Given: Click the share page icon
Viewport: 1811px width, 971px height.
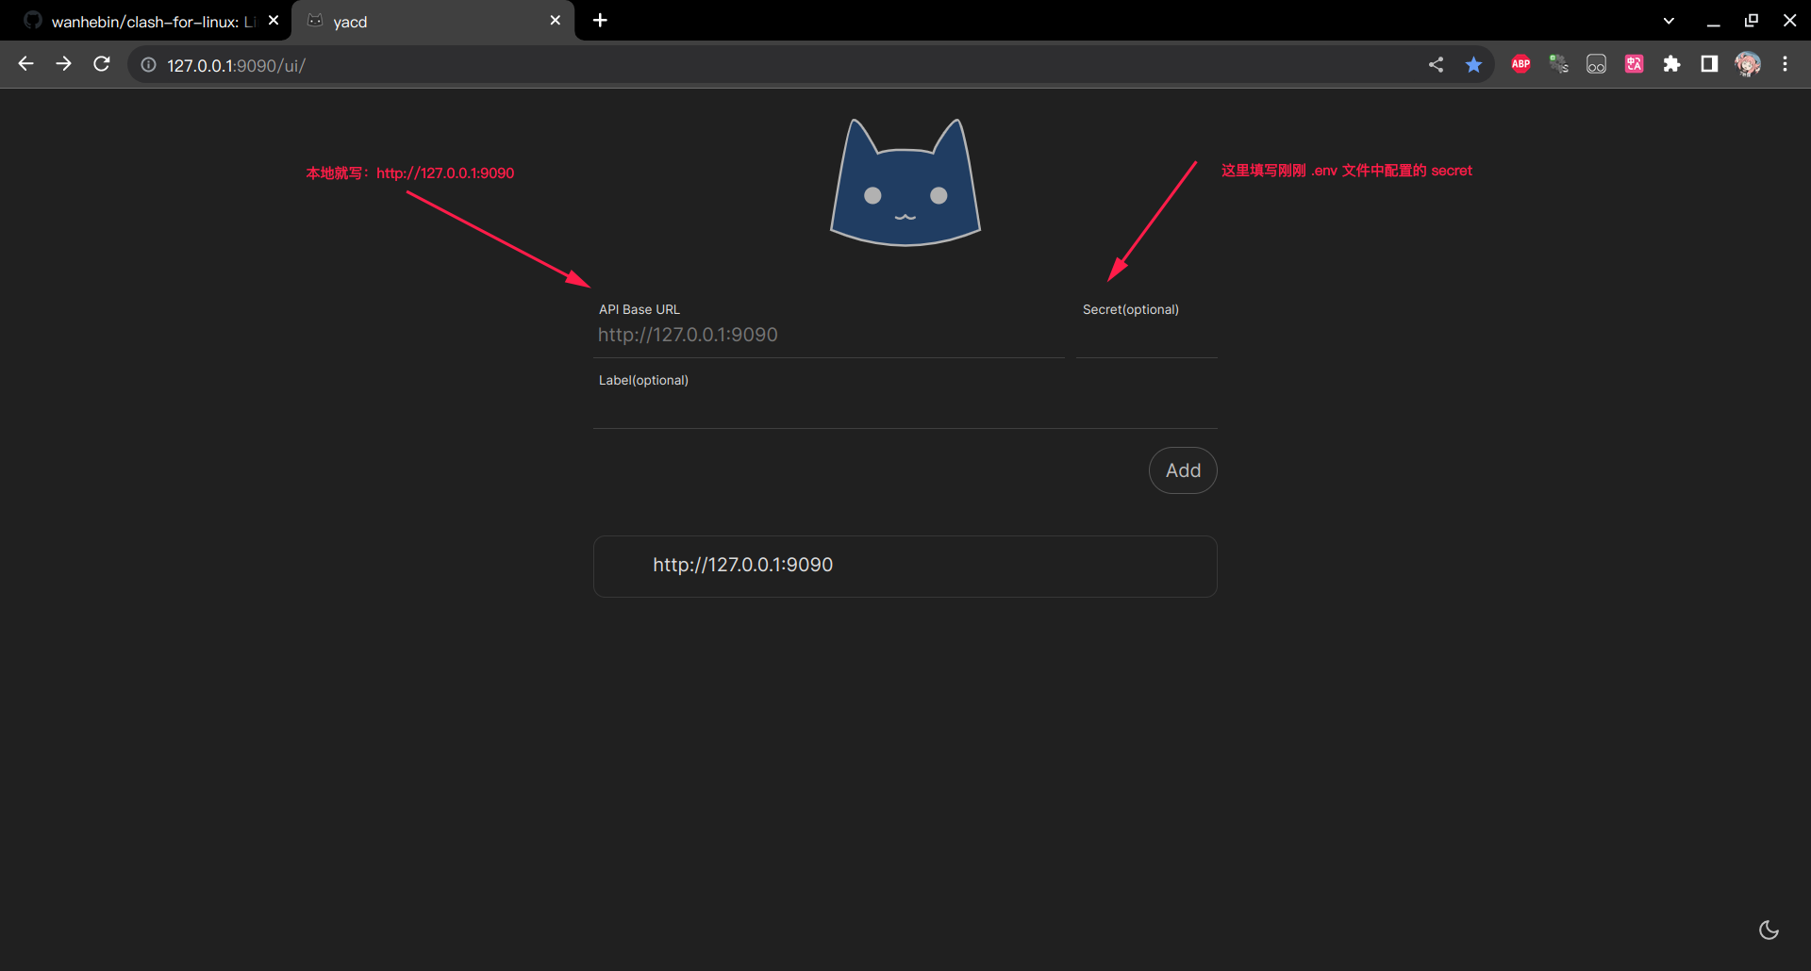Looking at the screenshot, I should coord(1436,64).
